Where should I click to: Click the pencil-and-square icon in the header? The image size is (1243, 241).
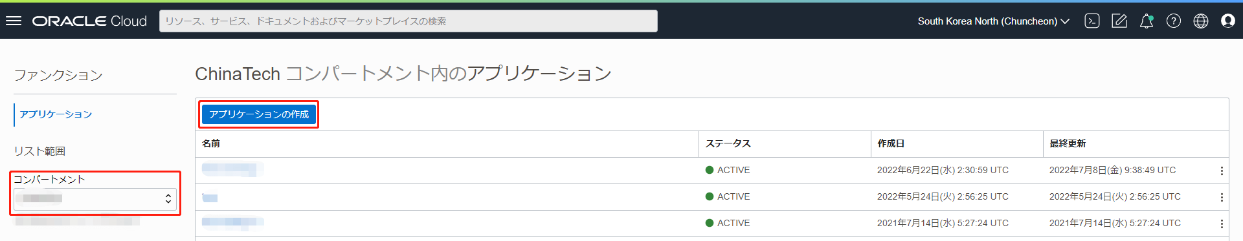[1119, 21]
